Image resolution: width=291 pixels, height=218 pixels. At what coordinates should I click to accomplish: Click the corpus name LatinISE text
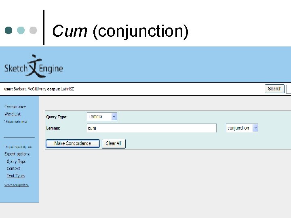pos(67,89)
